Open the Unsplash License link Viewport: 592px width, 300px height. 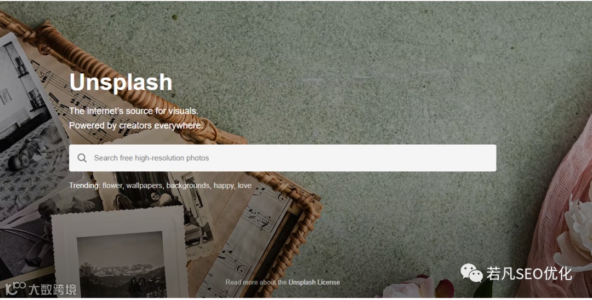coord(314,282)
